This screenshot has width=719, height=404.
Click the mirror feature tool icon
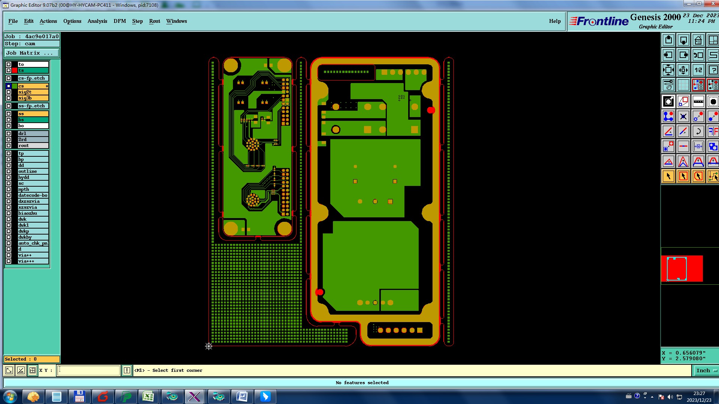pyautogui.click(x=713, y=131)
